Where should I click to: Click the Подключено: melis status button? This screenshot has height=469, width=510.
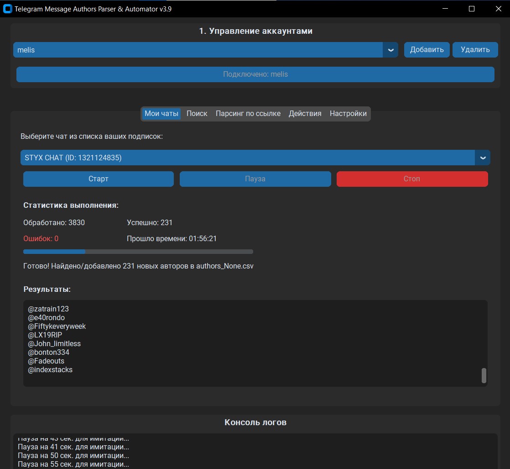pos(255,74)
